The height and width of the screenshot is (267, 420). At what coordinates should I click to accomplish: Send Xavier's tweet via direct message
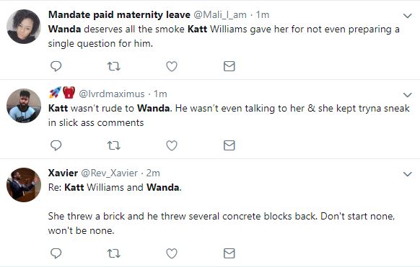point(229,253)
